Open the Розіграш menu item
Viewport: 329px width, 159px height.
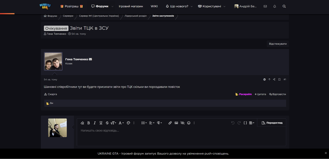coord(71,6)
